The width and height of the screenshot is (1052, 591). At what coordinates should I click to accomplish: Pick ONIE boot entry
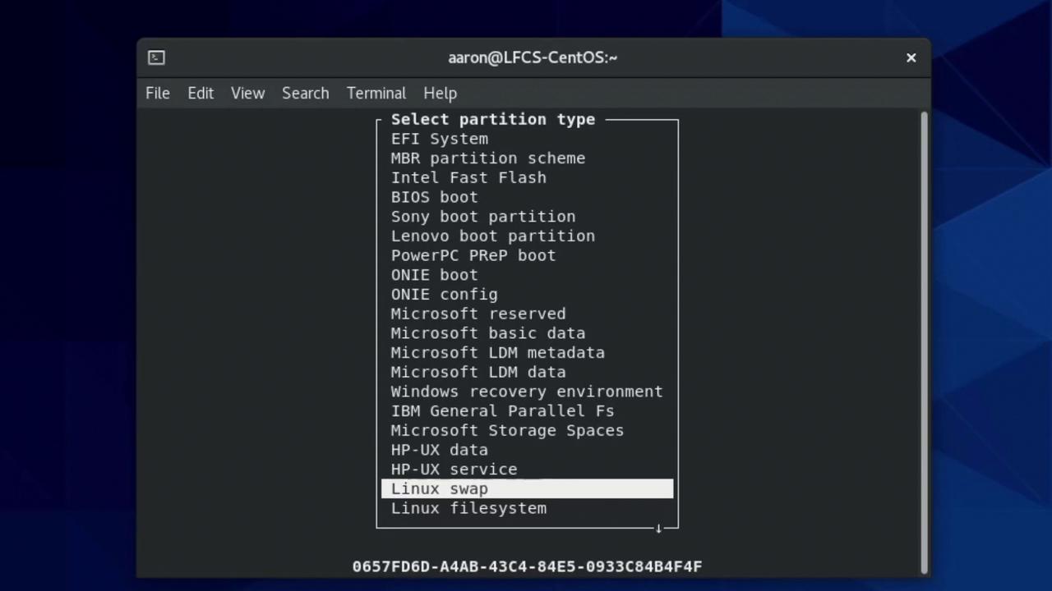pos(434,275)
